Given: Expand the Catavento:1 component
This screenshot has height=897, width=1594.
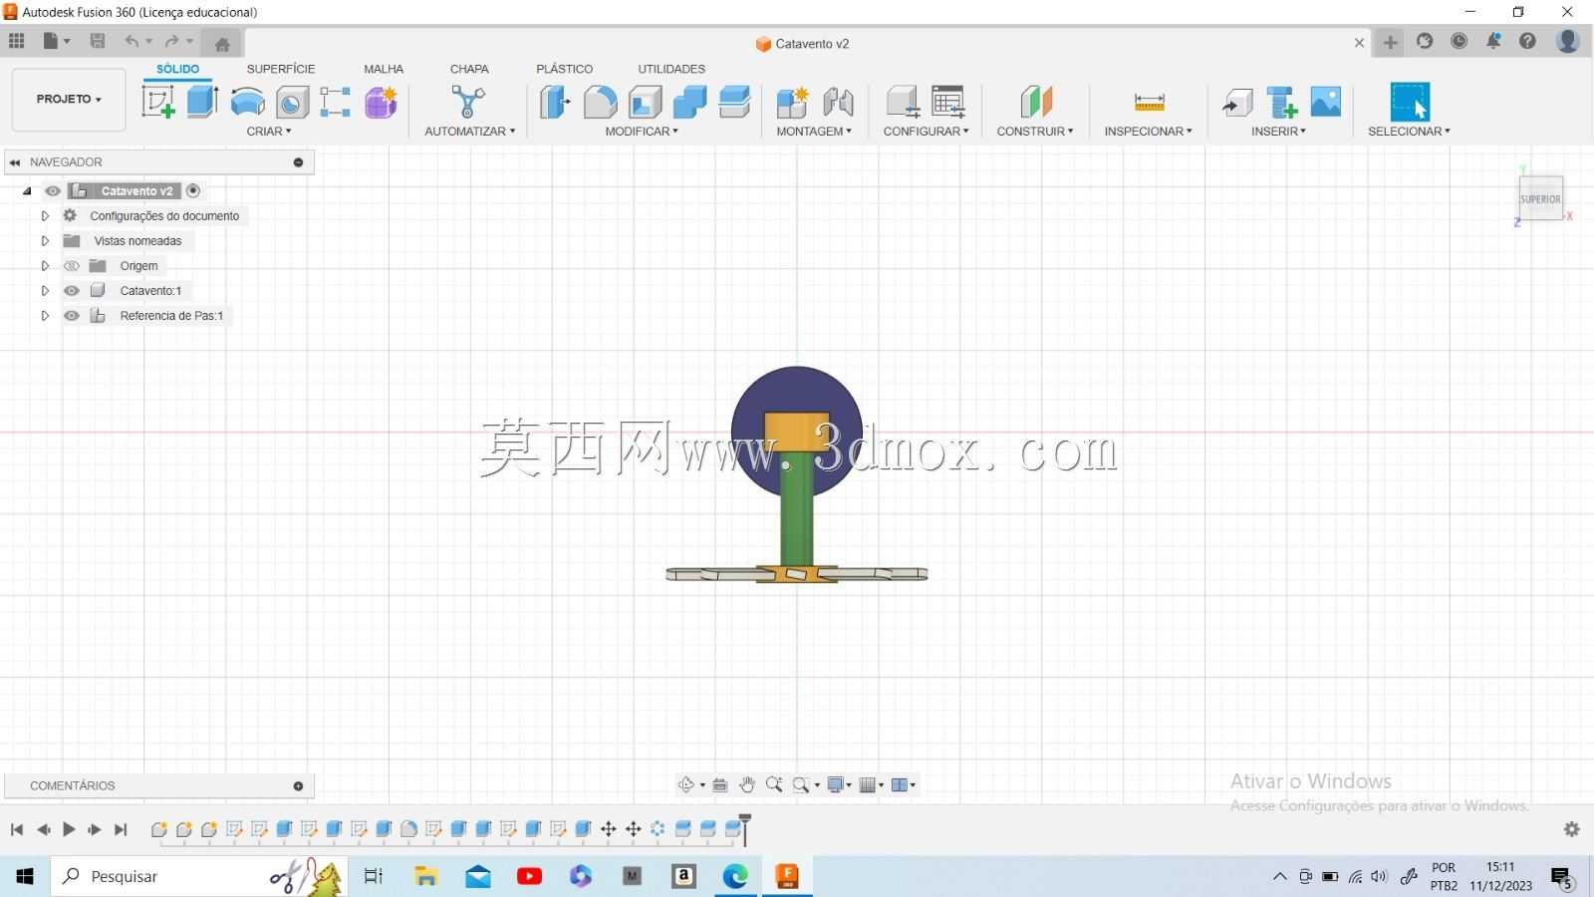Looking at the screenshot, I should 45,291.
